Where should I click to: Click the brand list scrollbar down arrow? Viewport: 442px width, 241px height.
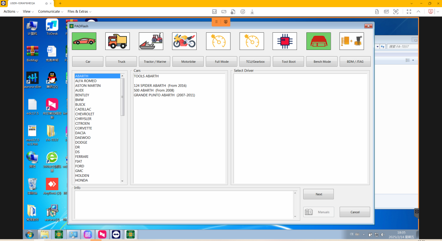coord(122,180)
